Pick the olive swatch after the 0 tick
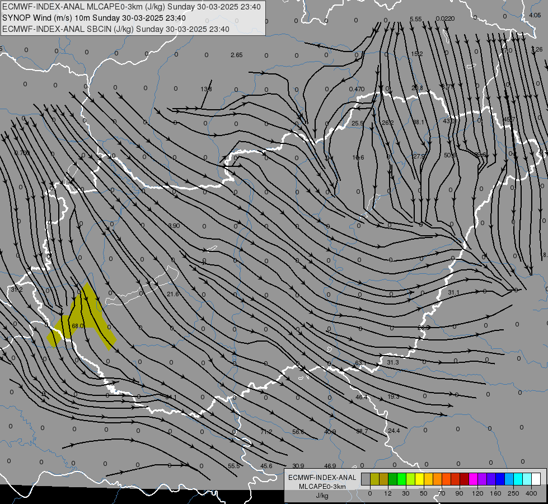This screenshot has height=504, width=548. [374, 479]
